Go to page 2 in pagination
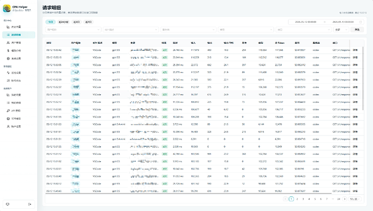The image size is (373, 211). (x=297, y=199)
